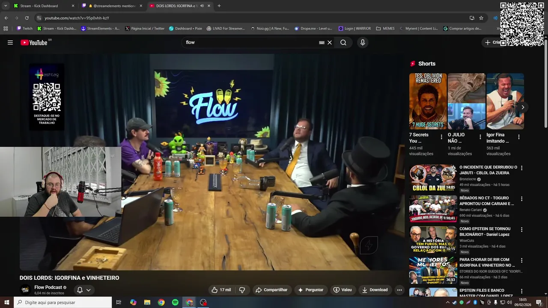Open the O JULIO NÃO short
Screen dimensions: 548x308
466,101
